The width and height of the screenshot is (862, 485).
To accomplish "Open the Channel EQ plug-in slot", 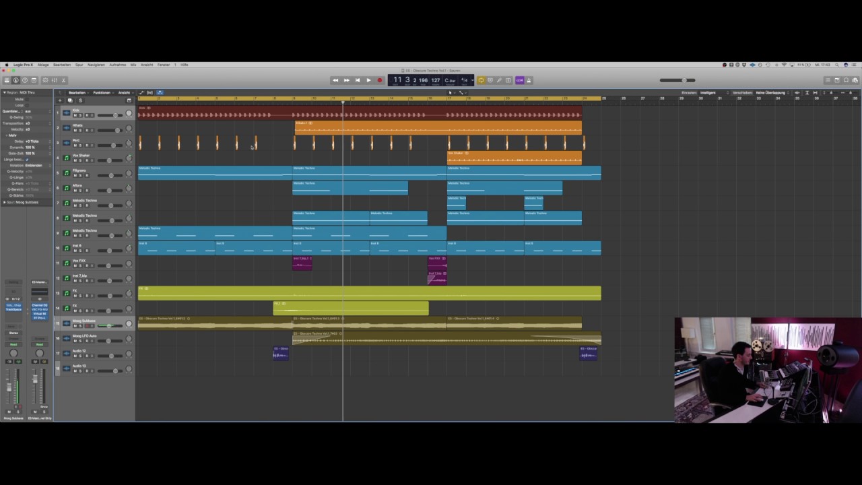I will [39, 305].
